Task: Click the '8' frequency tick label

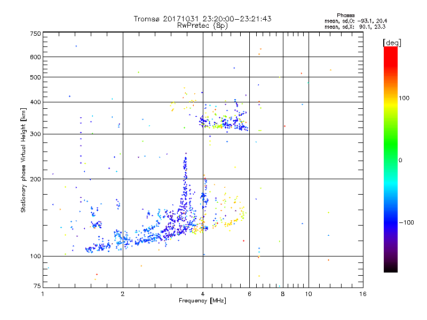Action: pyautogui.click(x=283, y=294)
